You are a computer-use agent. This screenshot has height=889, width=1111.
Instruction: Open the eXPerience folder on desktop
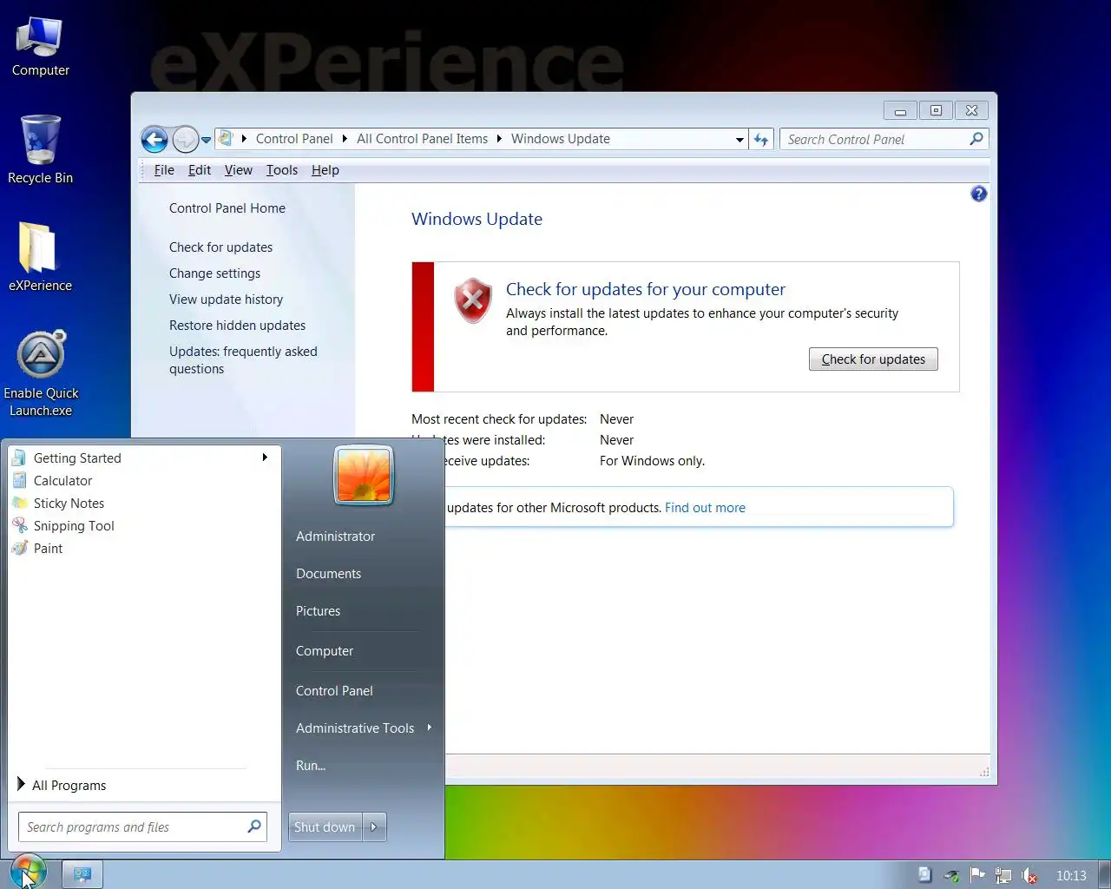40,257
